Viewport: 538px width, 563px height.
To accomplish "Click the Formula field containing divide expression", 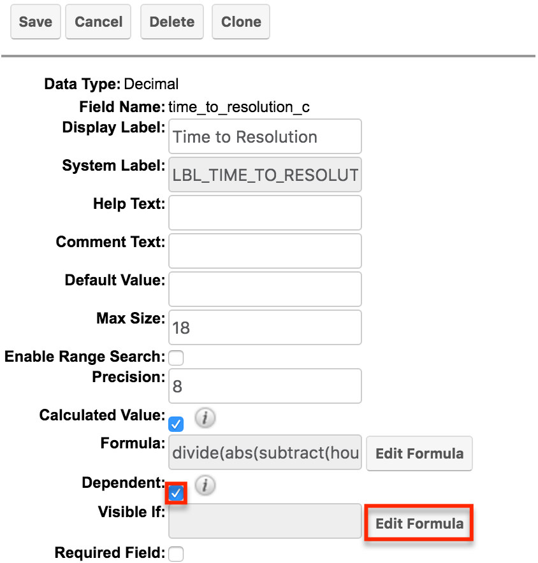I will click(265, 452).
